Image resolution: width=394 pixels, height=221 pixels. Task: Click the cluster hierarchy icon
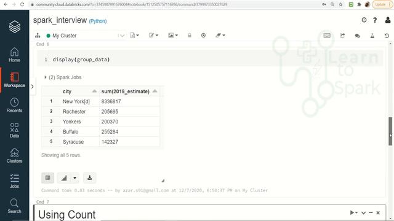pyautogui.click(x=38, y=36)
